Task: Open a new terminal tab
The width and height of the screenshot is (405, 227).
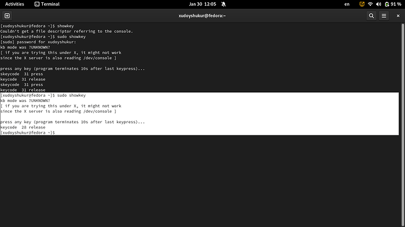Action: pyautogui.click(x=7, y=16)
